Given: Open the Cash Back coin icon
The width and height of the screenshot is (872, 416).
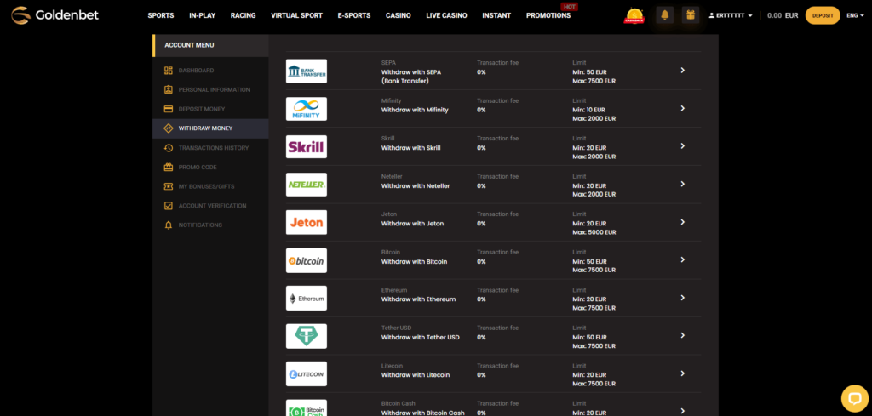Looking at the screenshot, I should click(x=634, y=15).
